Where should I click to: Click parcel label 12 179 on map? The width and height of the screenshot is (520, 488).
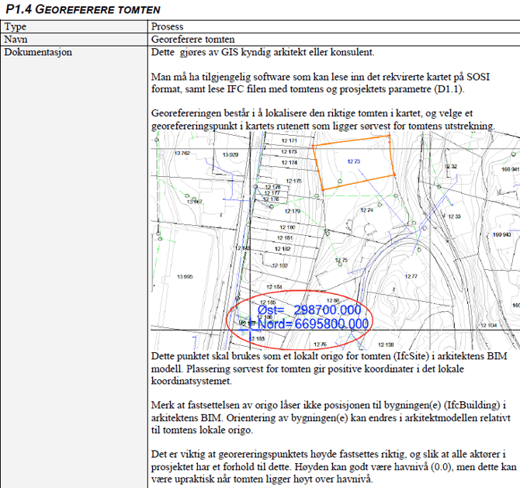pos(291,211)
